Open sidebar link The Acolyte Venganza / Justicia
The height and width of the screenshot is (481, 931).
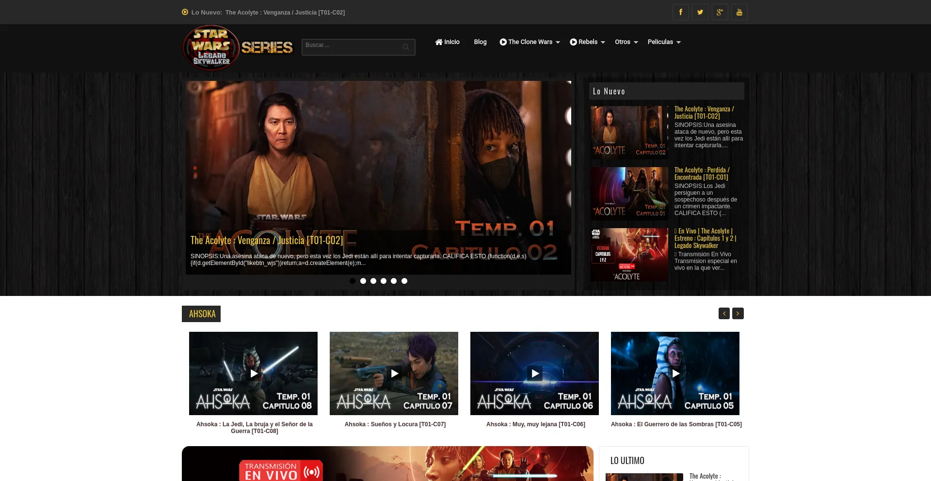pos(704,112)
